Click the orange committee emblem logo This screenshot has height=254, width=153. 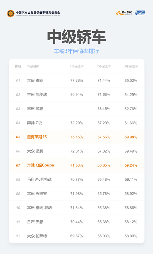11,13
